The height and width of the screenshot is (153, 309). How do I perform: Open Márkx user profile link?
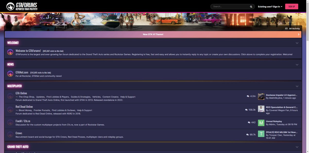272,124
